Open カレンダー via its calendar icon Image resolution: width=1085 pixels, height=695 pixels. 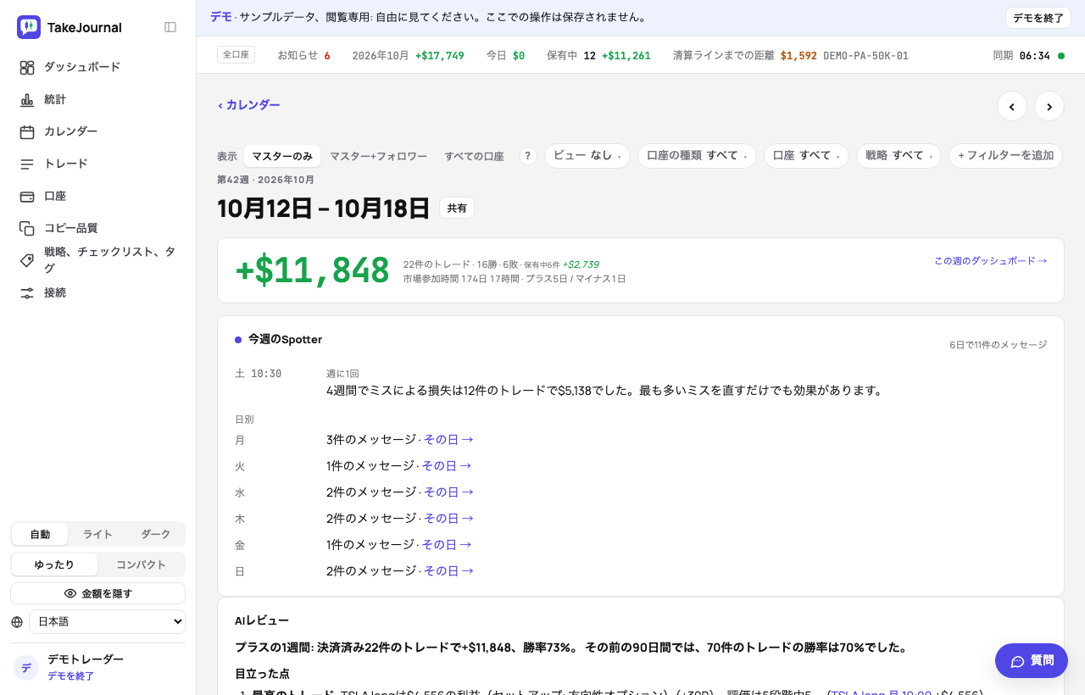[27, 131]
